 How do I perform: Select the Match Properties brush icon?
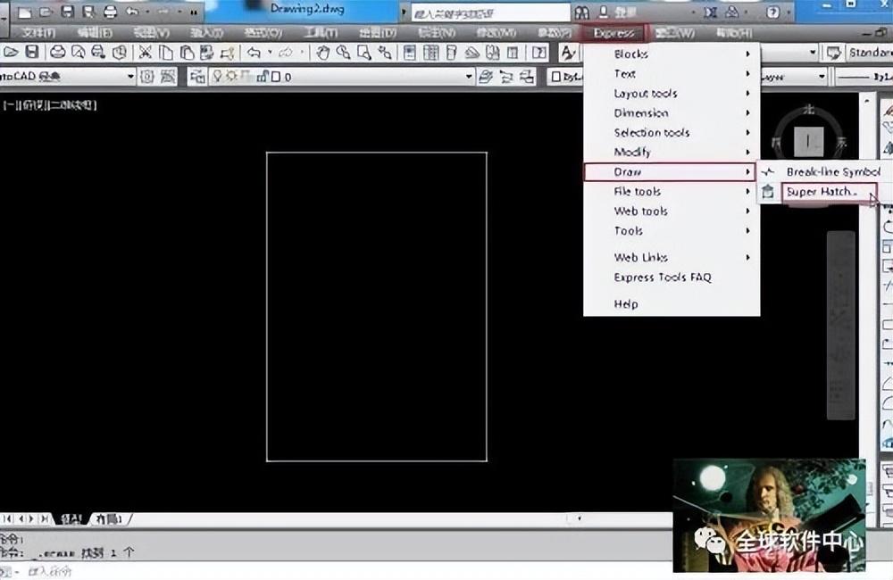tap(227, 54)
